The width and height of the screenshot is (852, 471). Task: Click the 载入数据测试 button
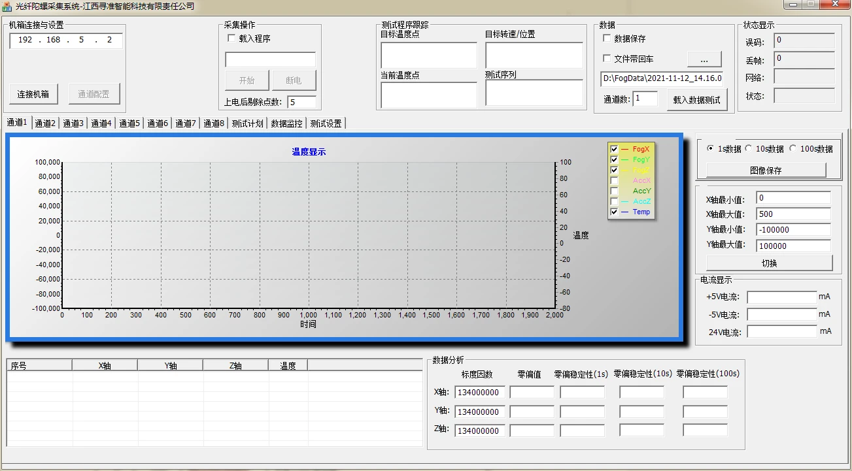[697, 100]
